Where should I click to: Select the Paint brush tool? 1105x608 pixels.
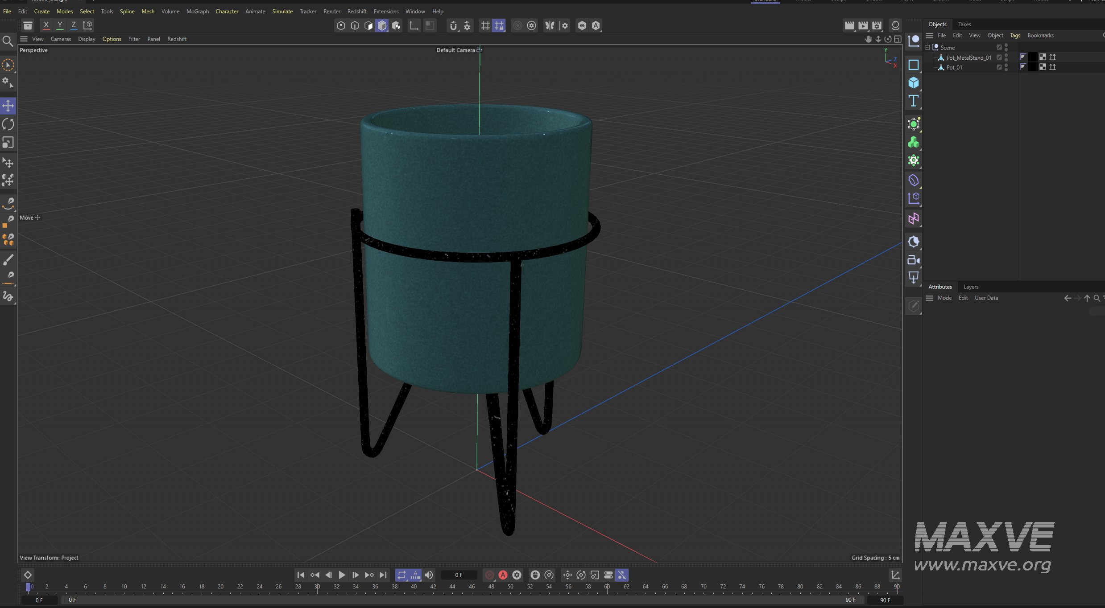(x=8, y=259)
